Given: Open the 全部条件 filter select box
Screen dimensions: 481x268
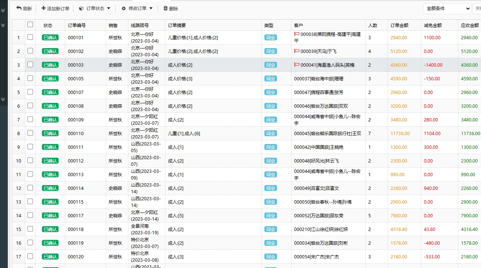Looking at the screenshot, I should (x=447, y=9).
